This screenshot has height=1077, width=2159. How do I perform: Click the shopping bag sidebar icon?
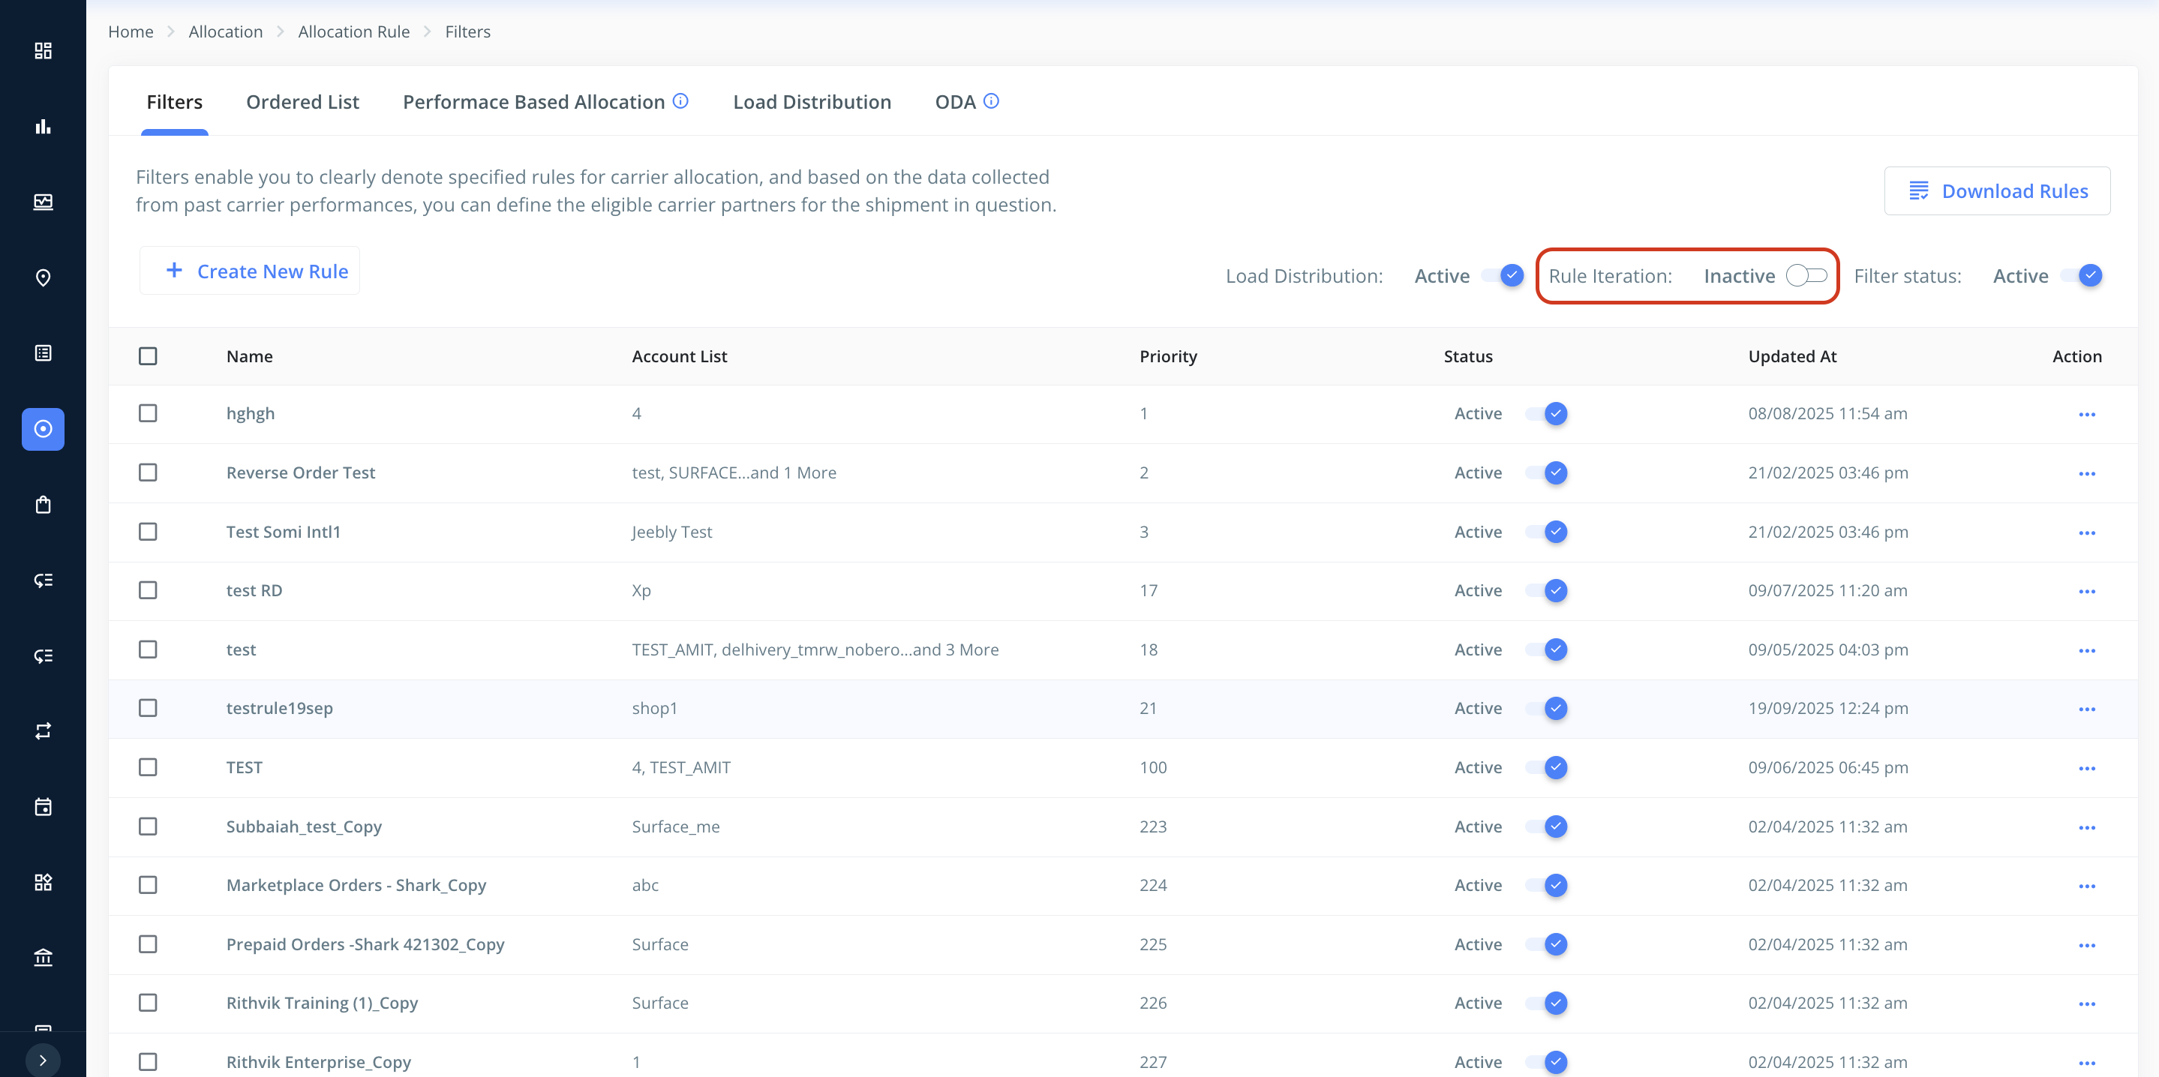[43, 505]
